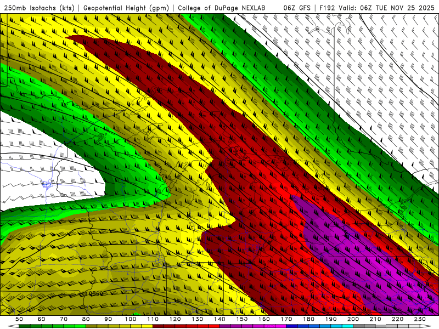Select the bright green swatch left of legend 80
Viewport: 439px width, 329px height.
point(80,326)
